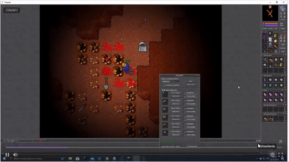Toggle Stackable checkbox for second loot object
289x162 pixels.
pos(185,104)
